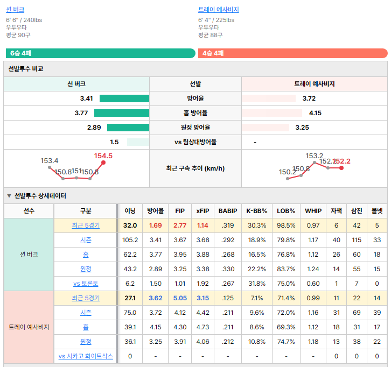Image resolution: width=391 pixels, height=367 pixels.
Task: Click the 션 버크 comparison header cell
Action: pyautogui.click(x=76, y=84)
